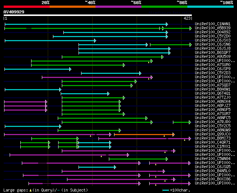The width and height of the screenshot is (237, 193).
Task: Select the UniRef100_A7SUM0 label
Action: (213, 65)
